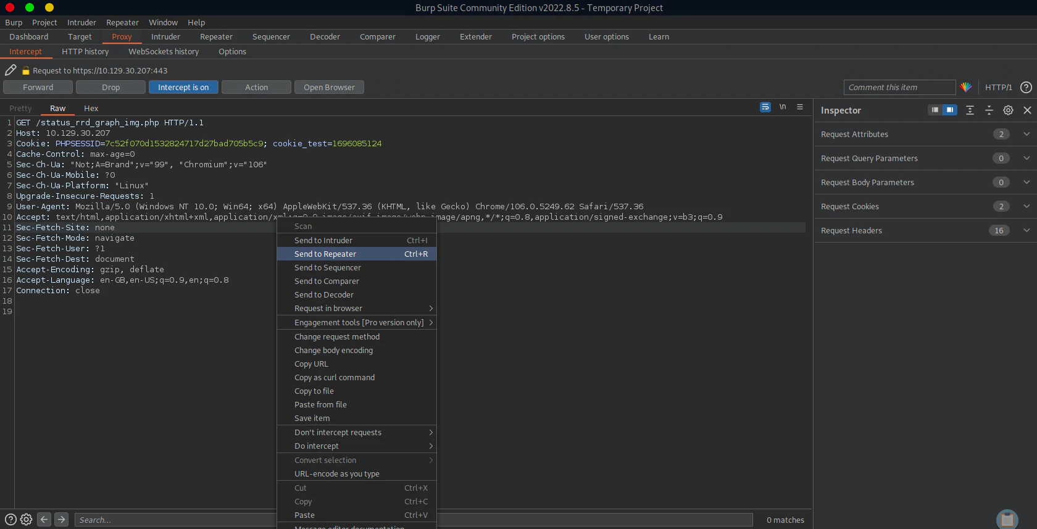Click the Comment this item field
This screenshot has height=529, width=1037.
[899, 88]
